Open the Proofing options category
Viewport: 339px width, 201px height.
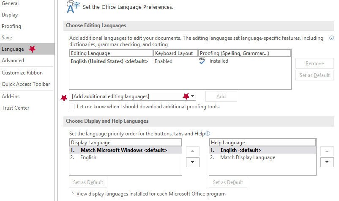click(11, 26)
